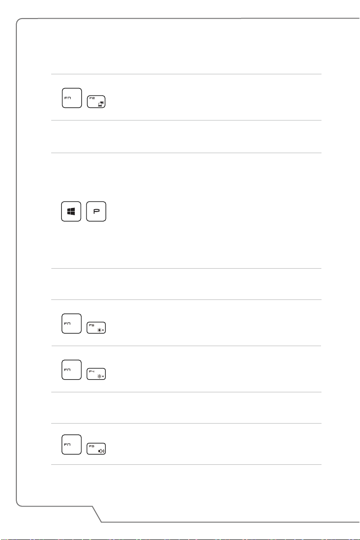
Task: Click the sun symbol on the F5 key
Action: [x=99, y=330]
